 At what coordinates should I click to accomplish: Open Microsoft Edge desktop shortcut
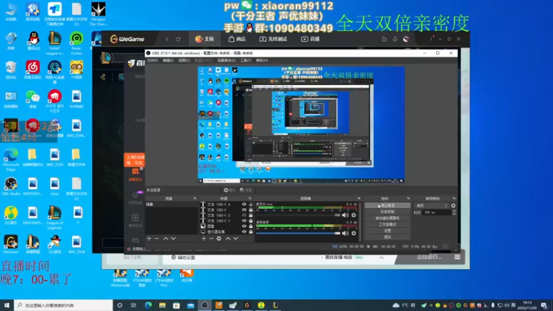[x=11, y=159]
